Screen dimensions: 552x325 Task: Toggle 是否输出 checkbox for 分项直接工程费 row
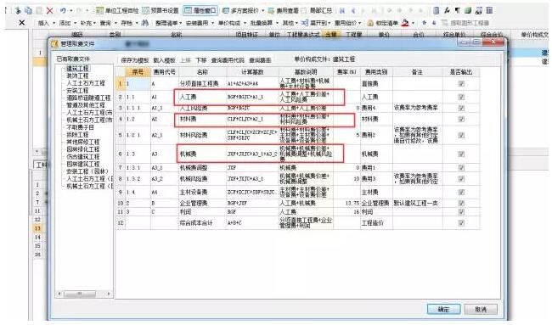(461, 84)
